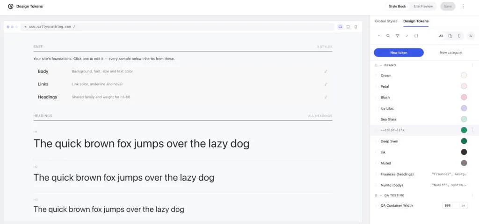Screen dimensions: 479x224
Task: Open the token panel settings sliders icon
Action: pyautogui.click(x=471, y=35)
